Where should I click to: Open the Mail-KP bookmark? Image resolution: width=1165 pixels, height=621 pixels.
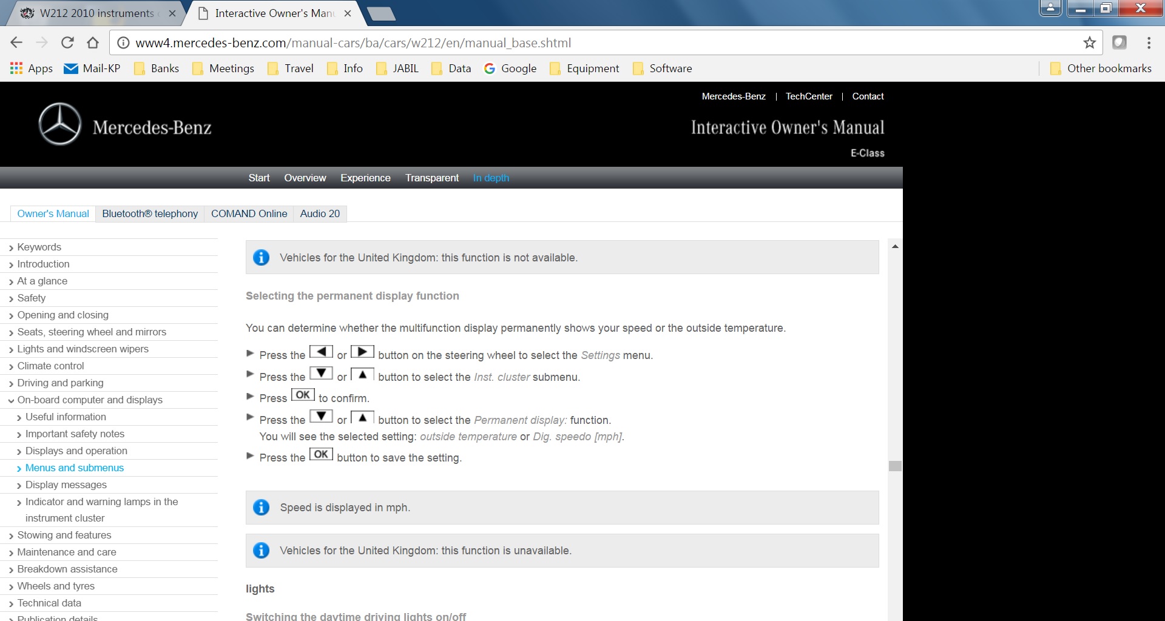click(x=92, y=69)
